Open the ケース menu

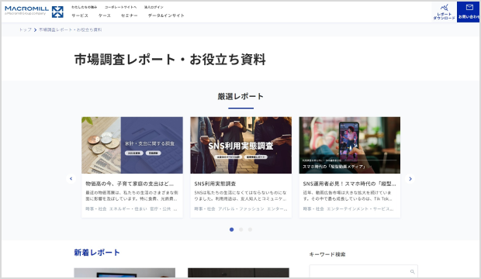(105, 15)
